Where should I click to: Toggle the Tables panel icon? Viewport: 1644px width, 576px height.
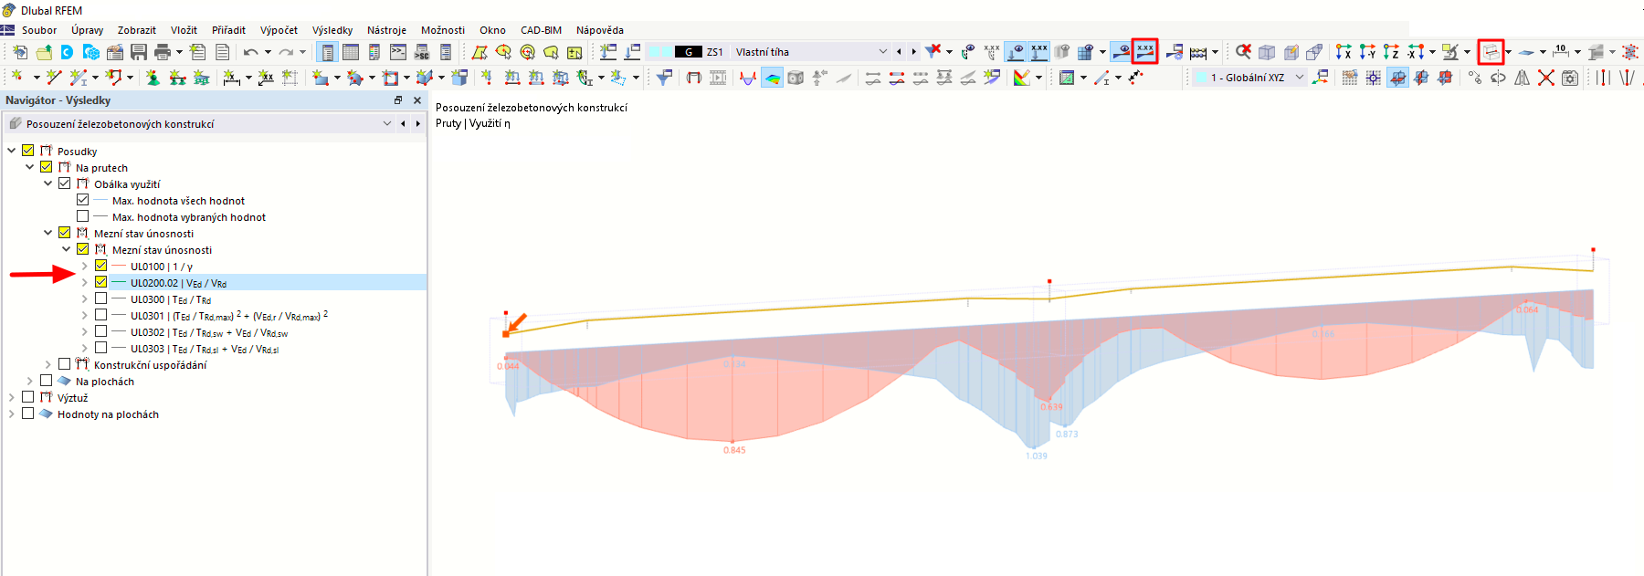[x=351, y=52]
